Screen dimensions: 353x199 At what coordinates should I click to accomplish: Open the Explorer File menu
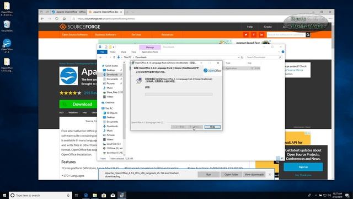(102, 52)
